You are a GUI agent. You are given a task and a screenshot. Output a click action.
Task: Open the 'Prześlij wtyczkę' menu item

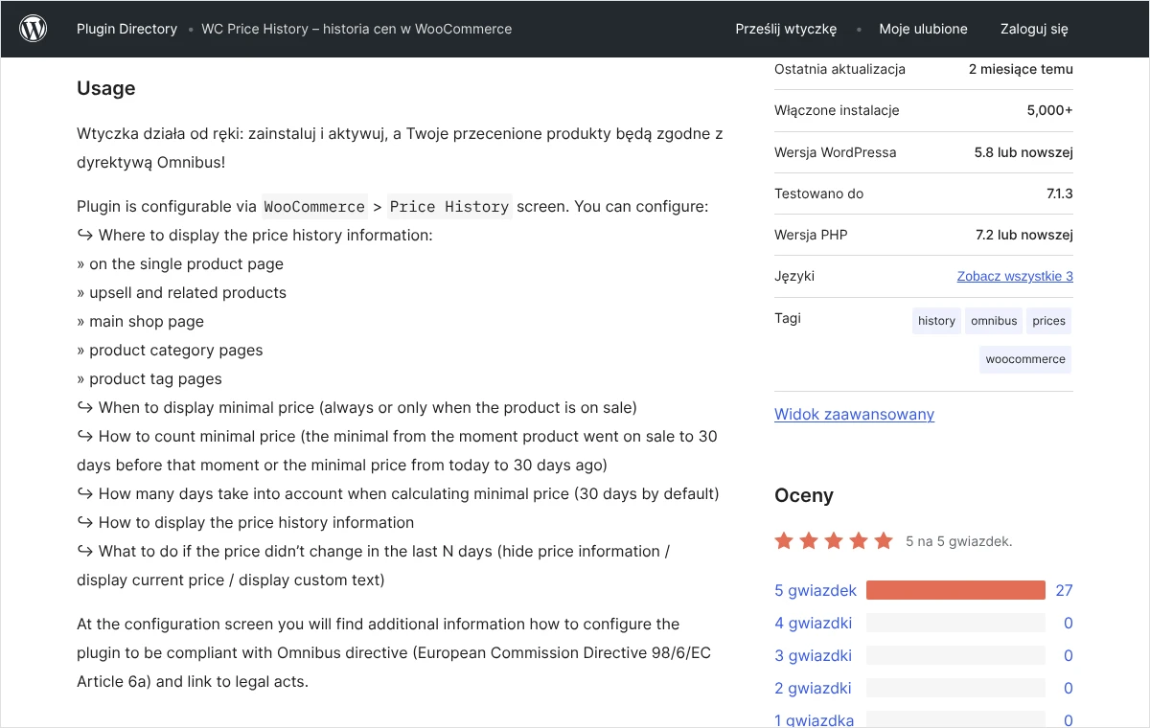pyautogui.click(x=786, y=29)
